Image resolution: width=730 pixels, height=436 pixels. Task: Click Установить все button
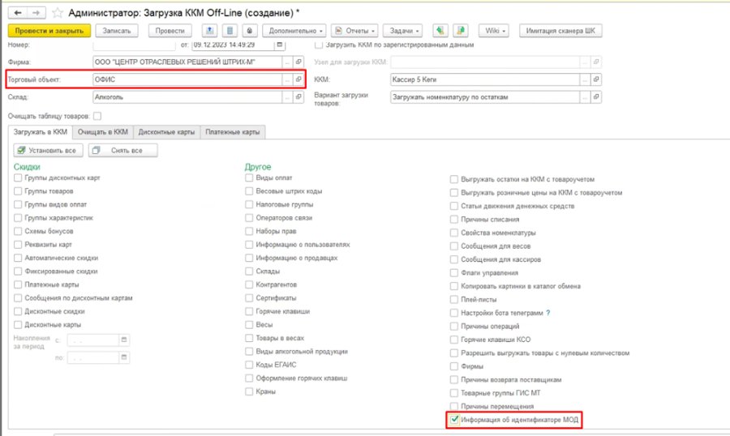49,150
